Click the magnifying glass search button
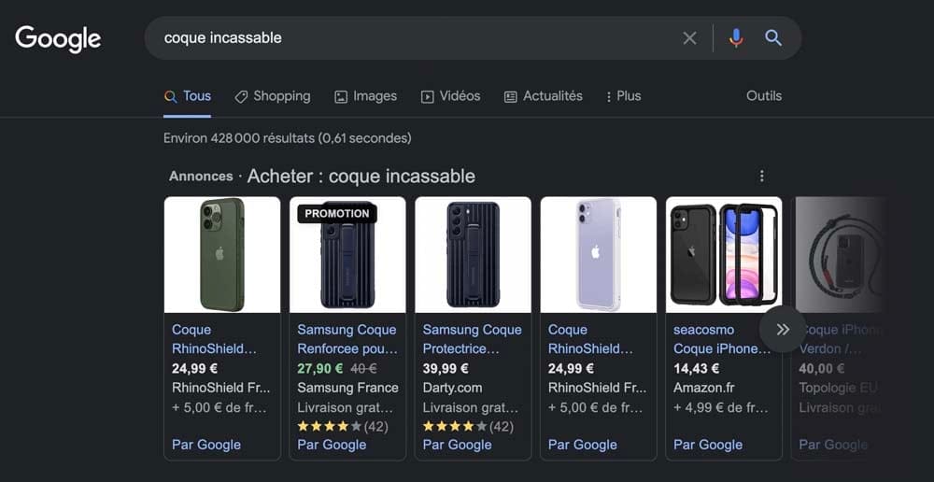934x482 pixels. [773, 38]
